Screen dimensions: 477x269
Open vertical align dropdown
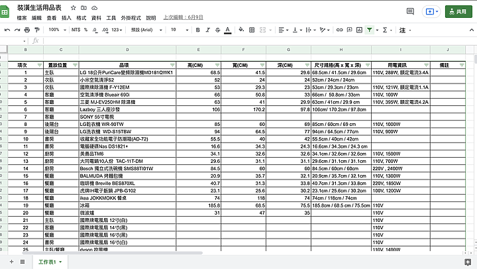(297, 30)
